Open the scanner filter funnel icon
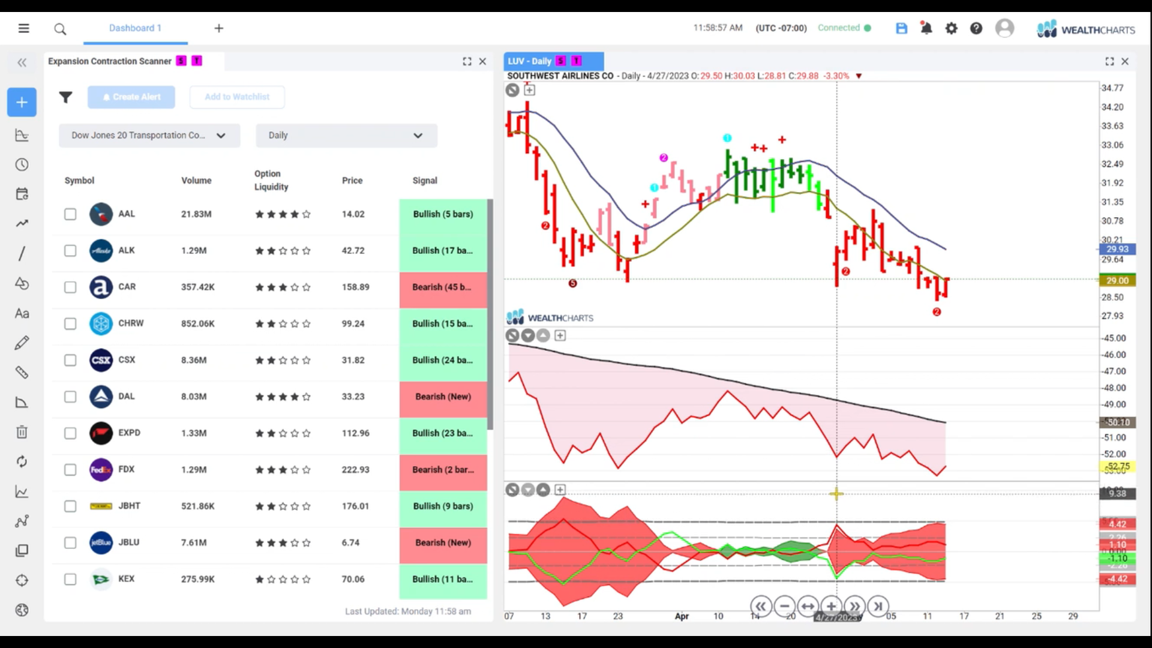The image size is (1152, 648). [65, 97]
